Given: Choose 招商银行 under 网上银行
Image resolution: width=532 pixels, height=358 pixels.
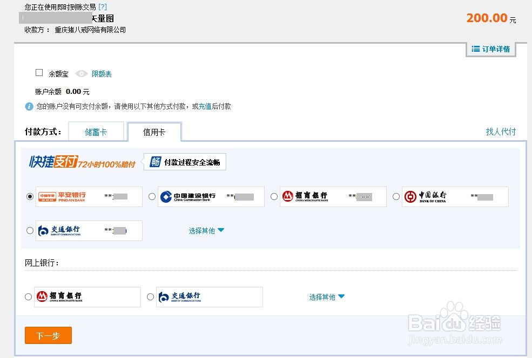Looking at the screenshot, I should (x=28, y=297).
